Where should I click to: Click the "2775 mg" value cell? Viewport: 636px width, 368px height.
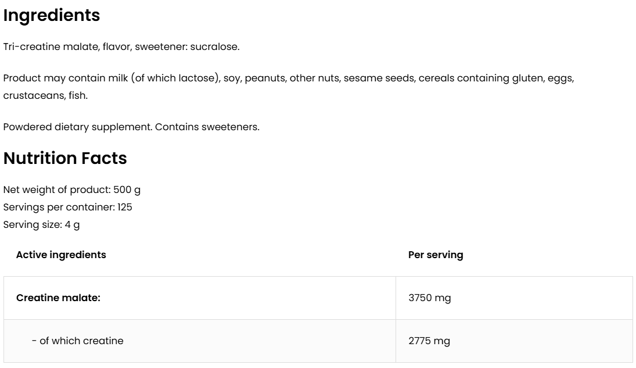tap(429, 341)
